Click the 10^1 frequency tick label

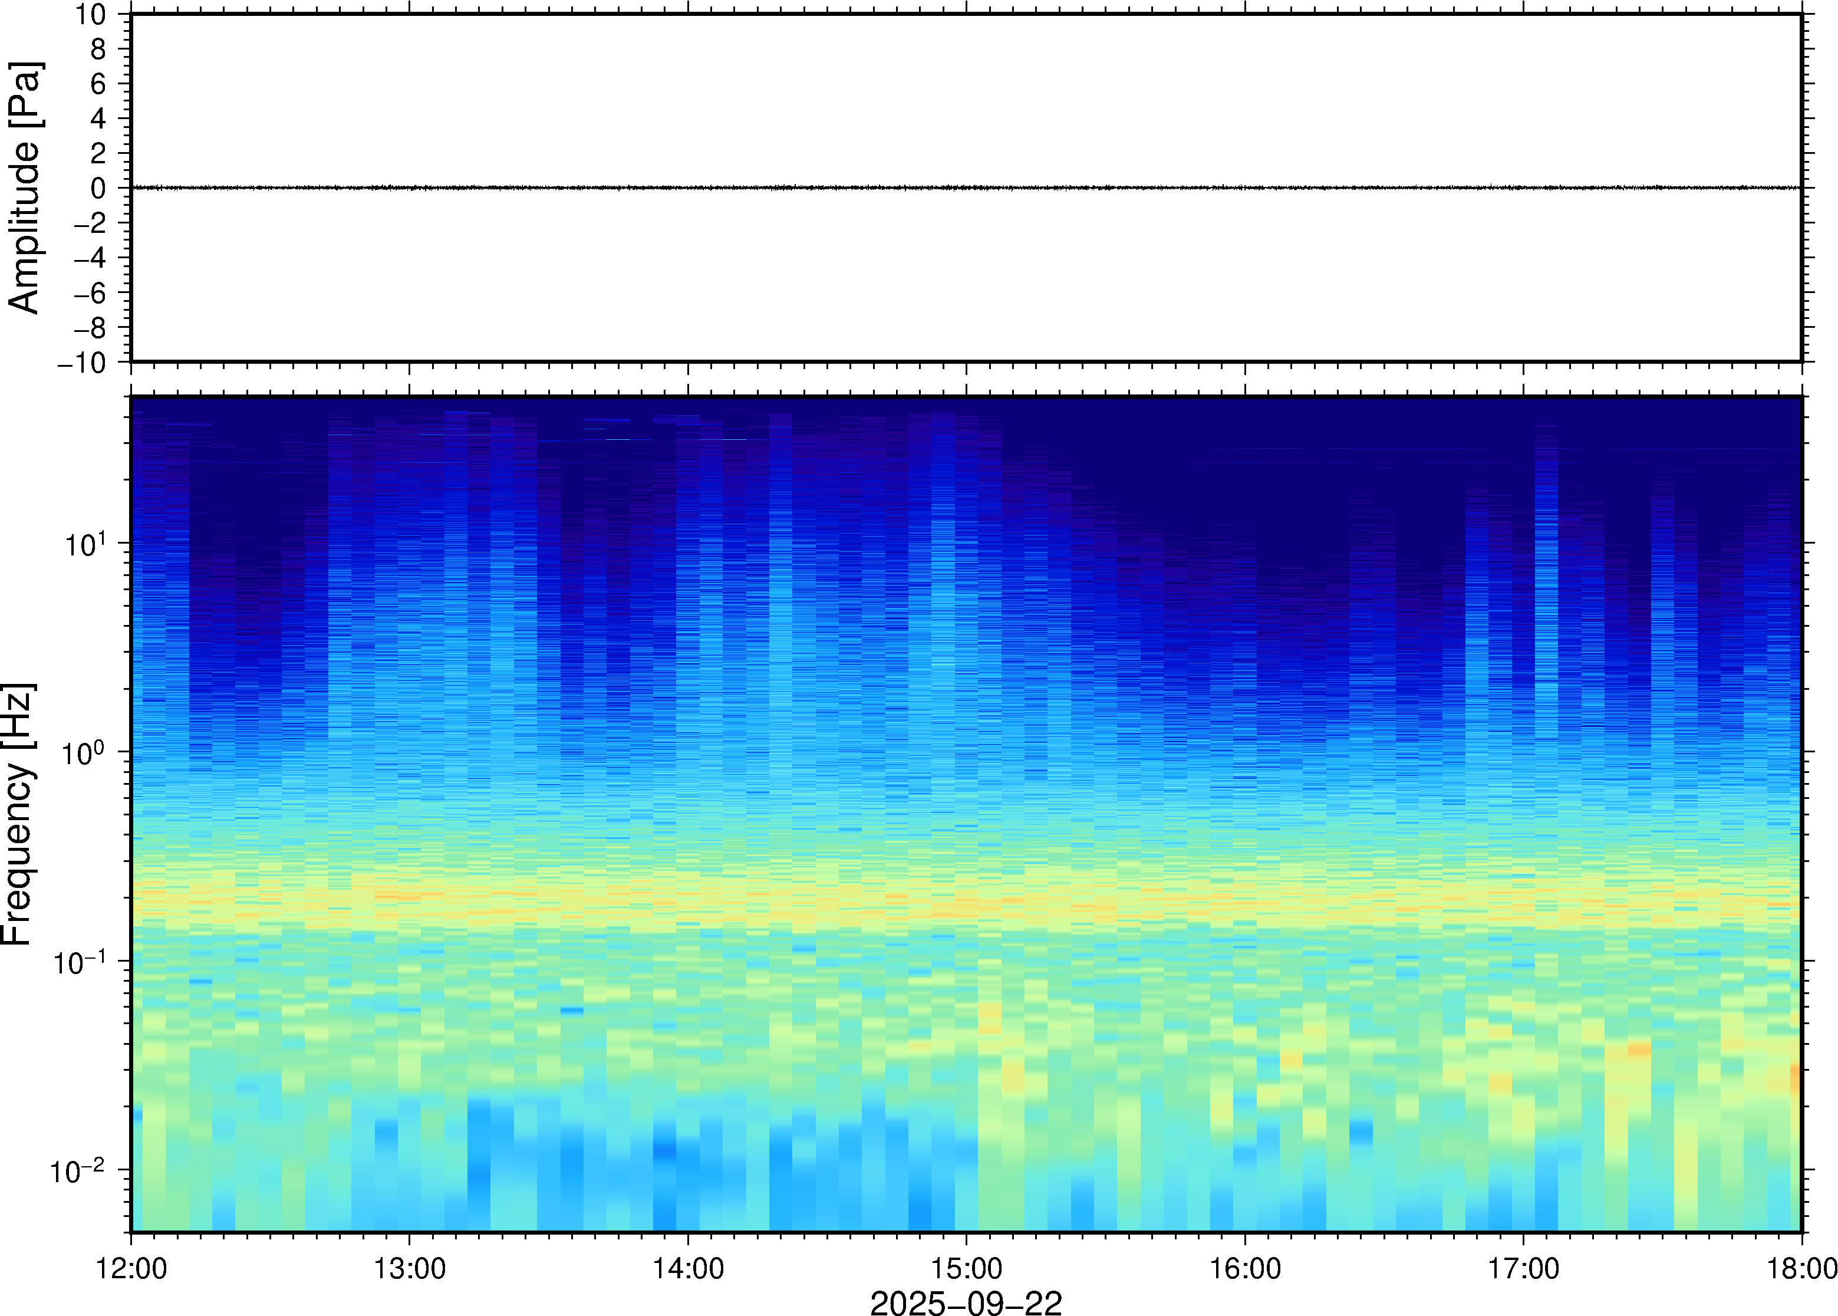tap(85, 545)
